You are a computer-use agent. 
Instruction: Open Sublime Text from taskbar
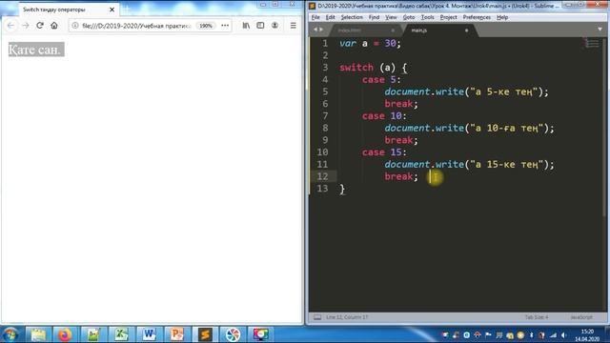click(x=205, y=334)
